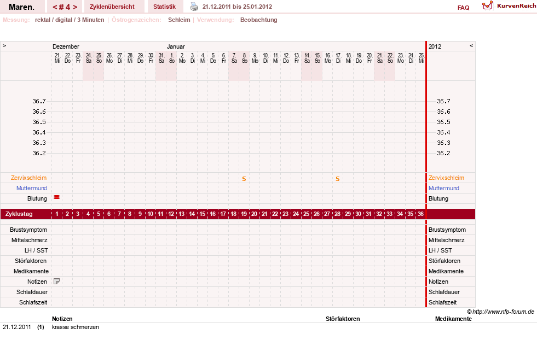Click the Dezember month label
537x340 pixels.
coord(66,46)
